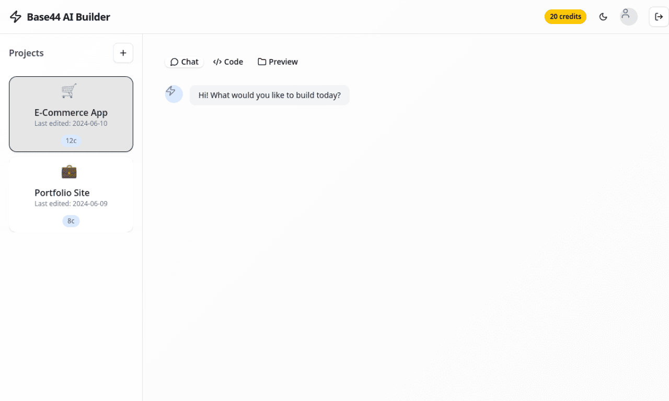Click the shopping cart icon on E-Commerce App
Screen dimensions: 669x401
69,91
